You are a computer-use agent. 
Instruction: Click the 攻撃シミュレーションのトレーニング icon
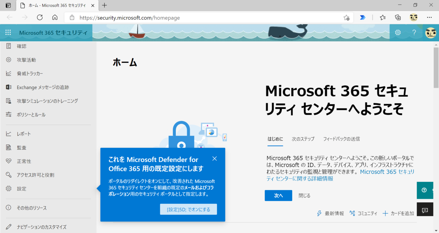(8, 101)
